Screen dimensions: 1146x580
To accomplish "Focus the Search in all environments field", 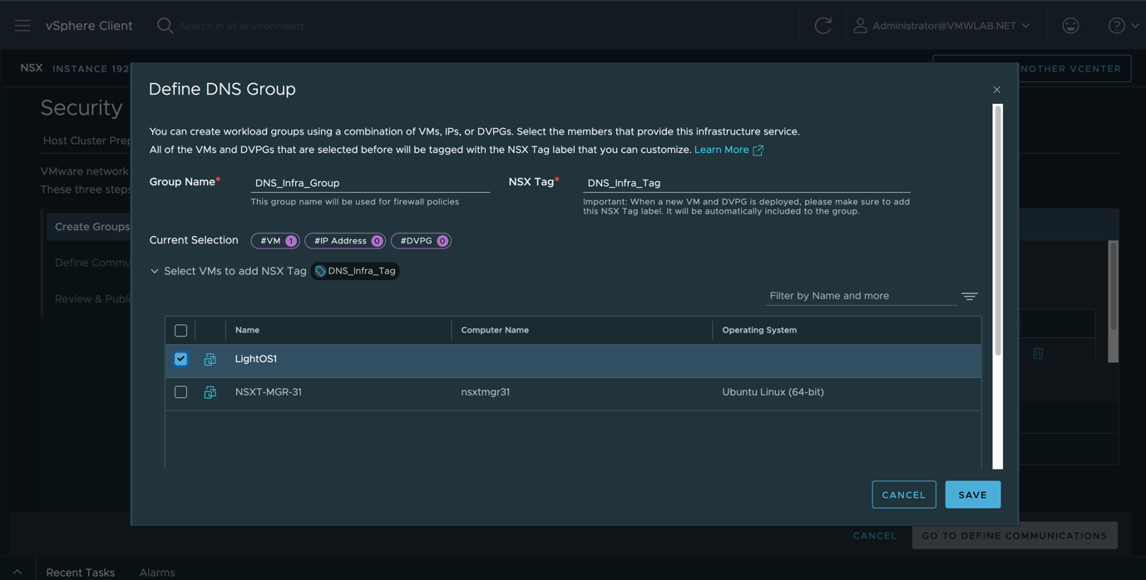I will click(x=242, y=26).
